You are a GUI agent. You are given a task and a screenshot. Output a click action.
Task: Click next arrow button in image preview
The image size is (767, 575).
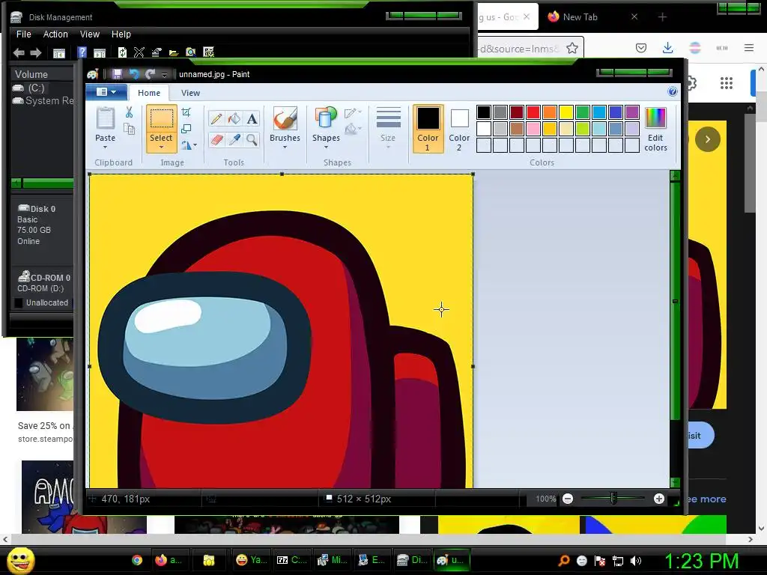(x=707, y=139)
